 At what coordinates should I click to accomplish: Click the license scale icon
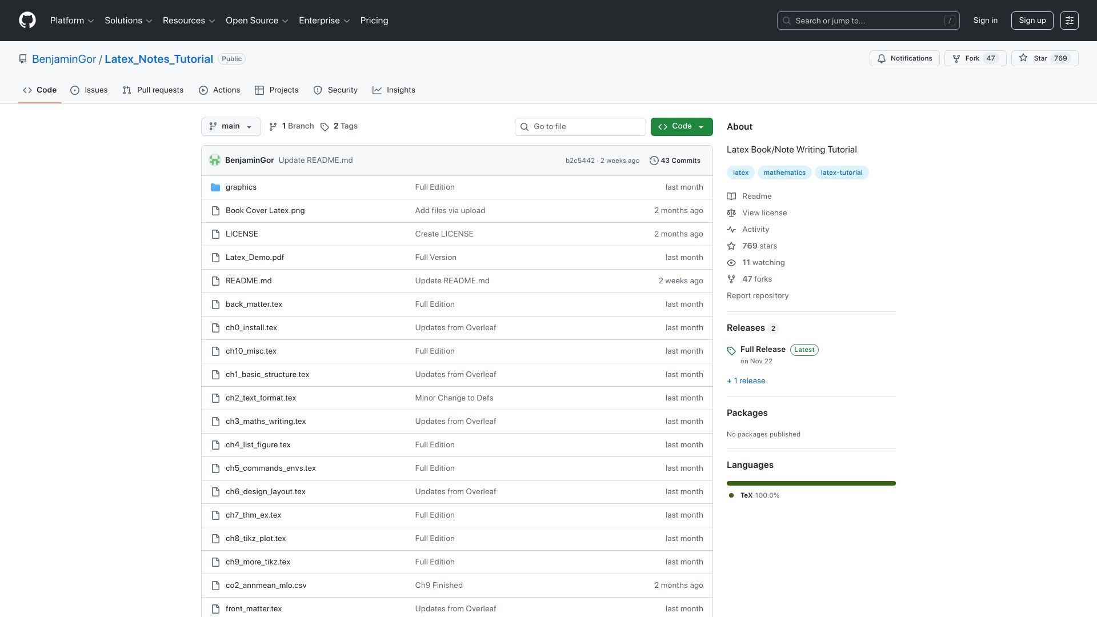click(x=731, y=213)
